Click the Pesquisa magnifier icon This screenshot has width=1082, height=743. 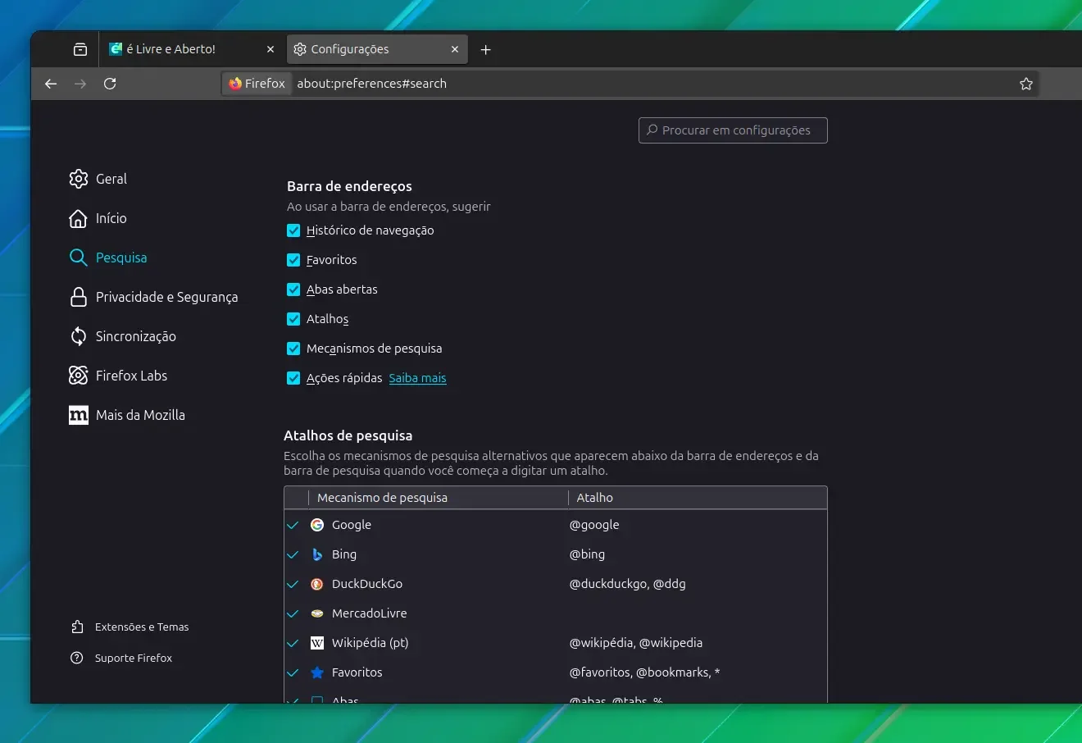(x=79, y=258)
